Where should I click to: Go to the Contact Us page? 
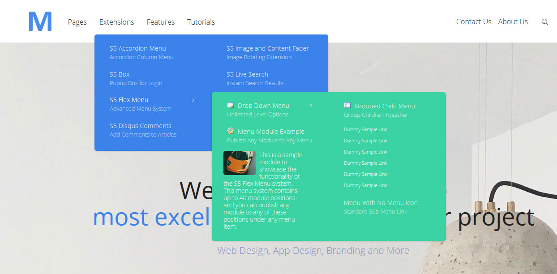point(474,21)
